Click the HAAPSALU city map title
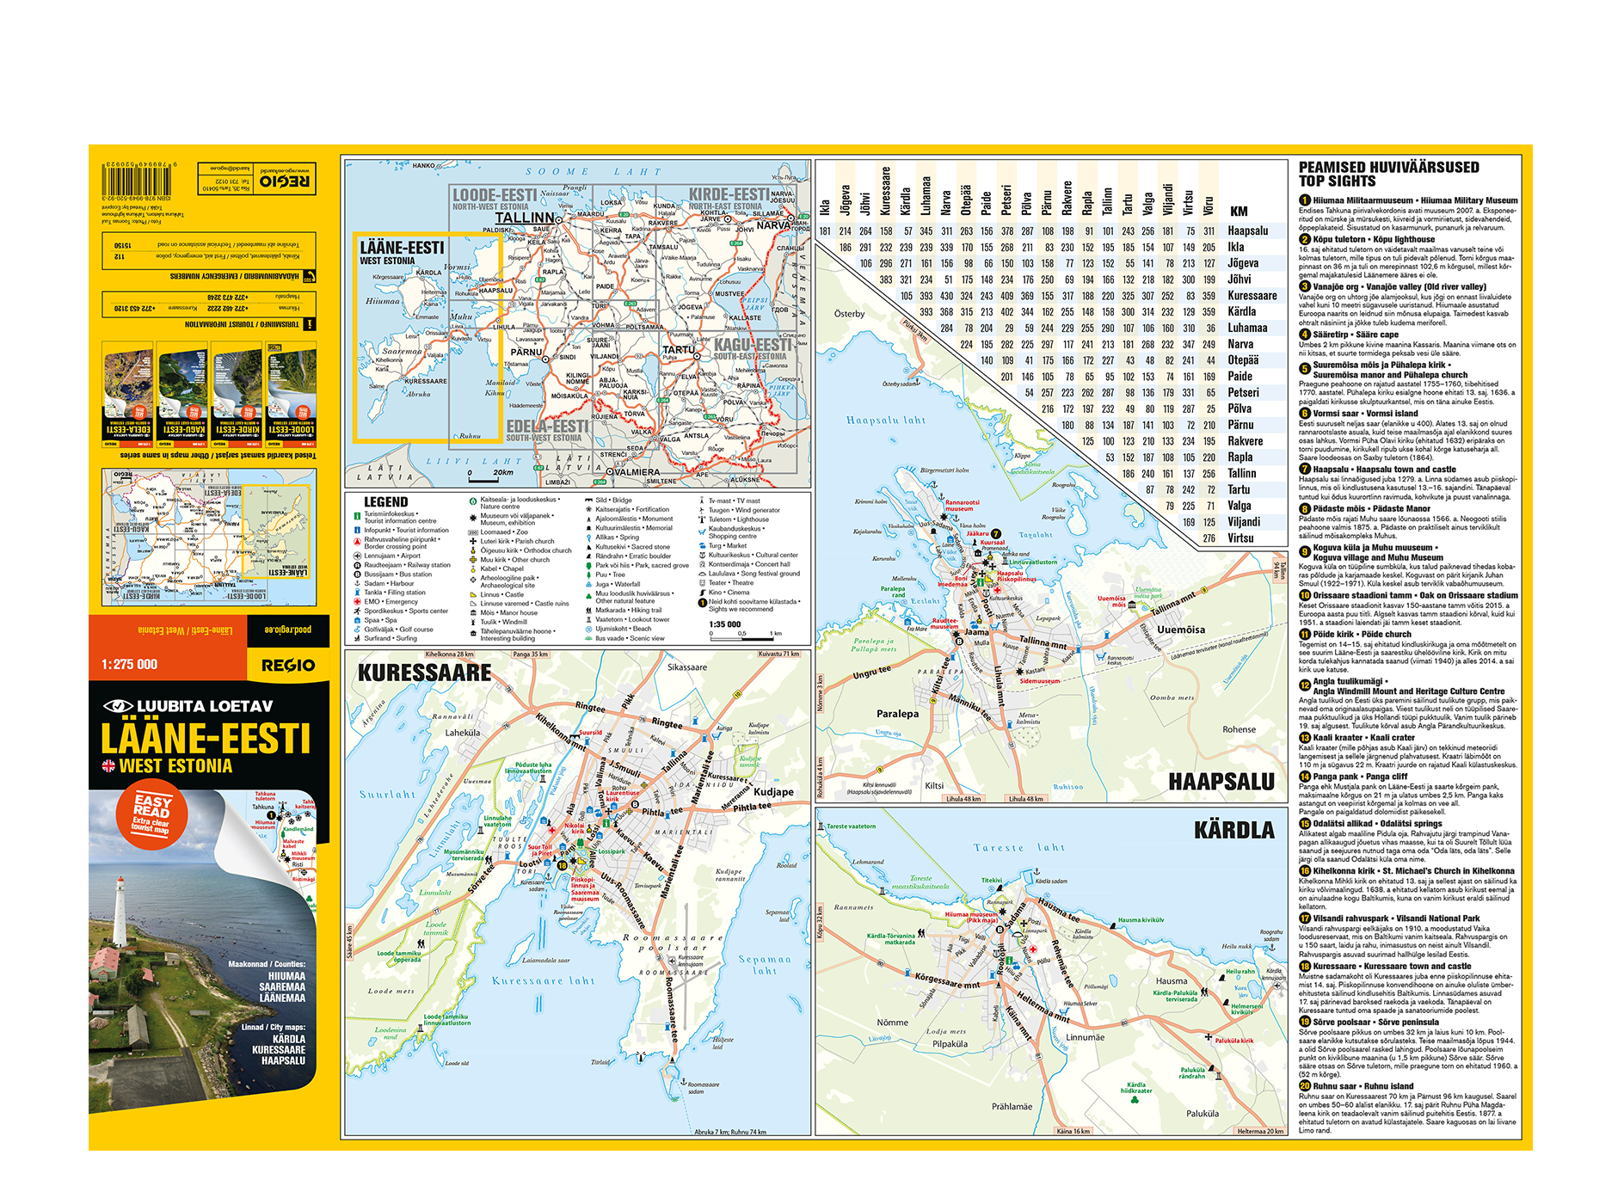The height and width of the screenshot is (1204, 1624). (1221, 782)
